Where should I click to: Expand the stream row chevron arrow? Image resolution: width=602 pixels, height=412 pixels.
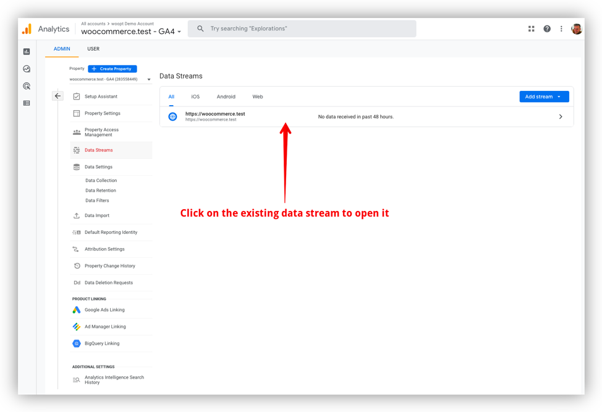561,116
